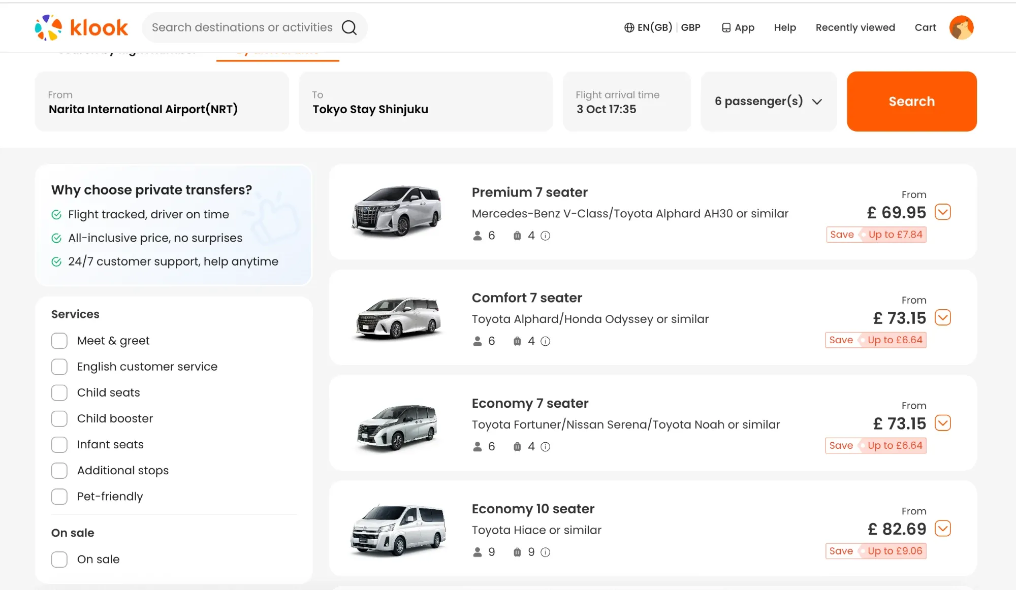Enable Additional stops filter
Image resolution: width=1016 pixels, height=590 pixels.
(59, 471)
